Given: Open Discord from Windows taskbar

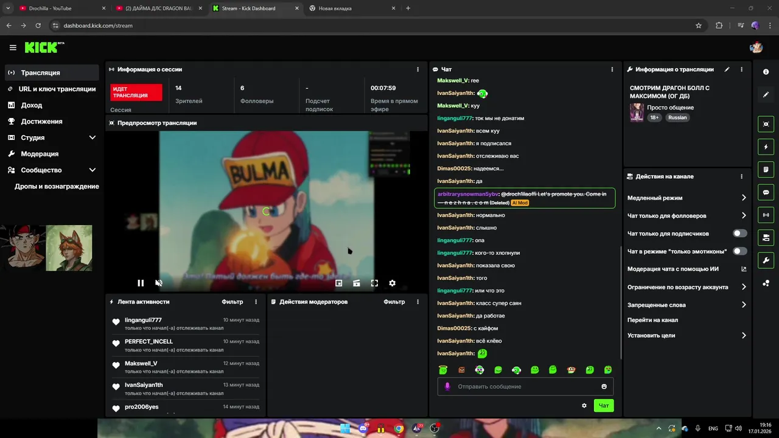Looking at the screenshot, I should pos(363,428).
